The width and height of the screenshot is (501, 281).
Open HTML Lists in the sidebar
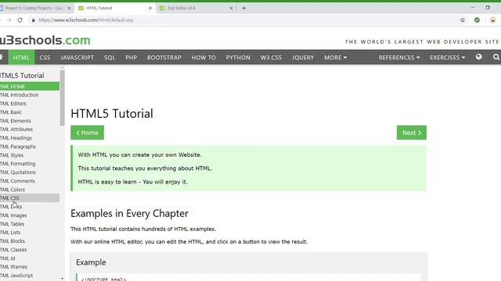(30, 233)
